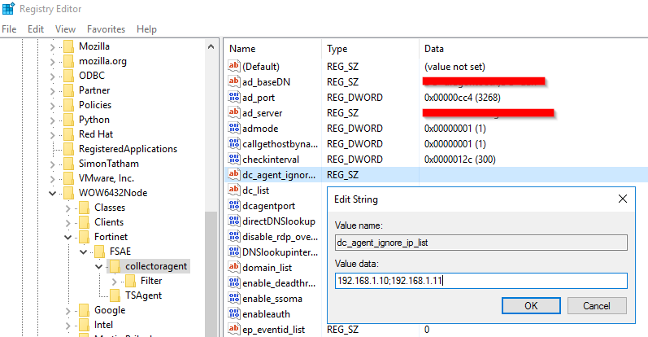The image size is (648, 337).
Task: Open the Edit menu
Action: pos(36,29)
